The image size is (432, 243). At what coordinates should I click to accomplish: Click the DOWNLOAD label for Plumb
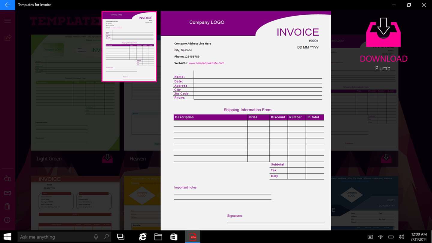coord(383,58)
